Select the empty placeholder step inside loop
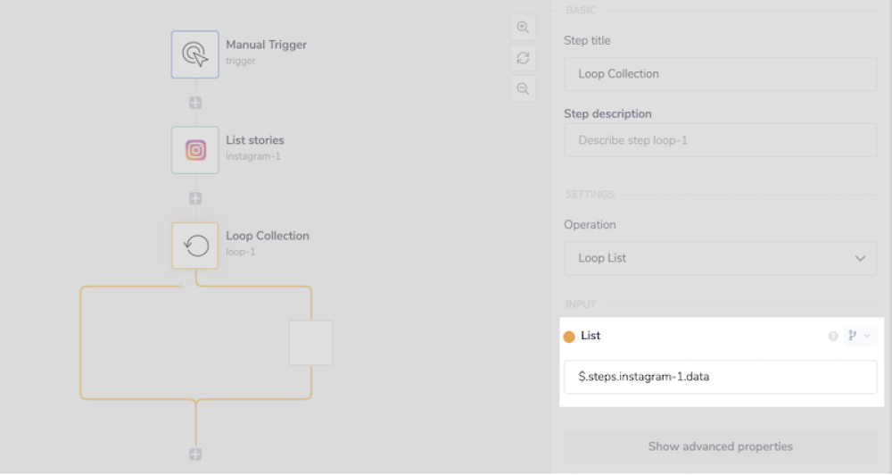The width and height of the screenshot is (892, 475). (x=310, y=343)
